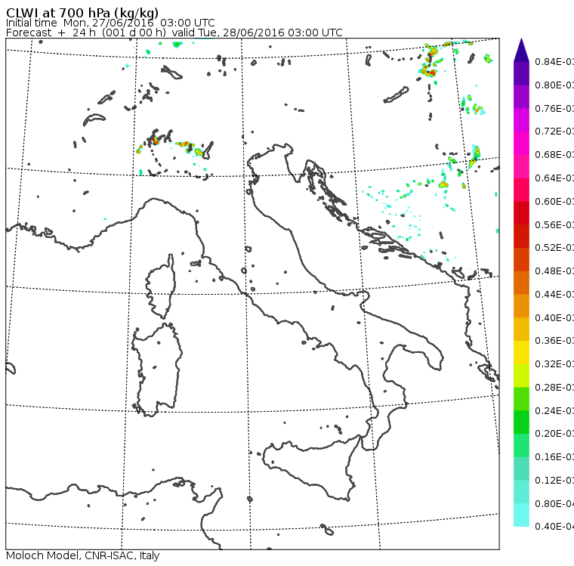Select color band between 0.80E-04 and 0.12E-03
The image size is (574, 566).
point(521,492)
